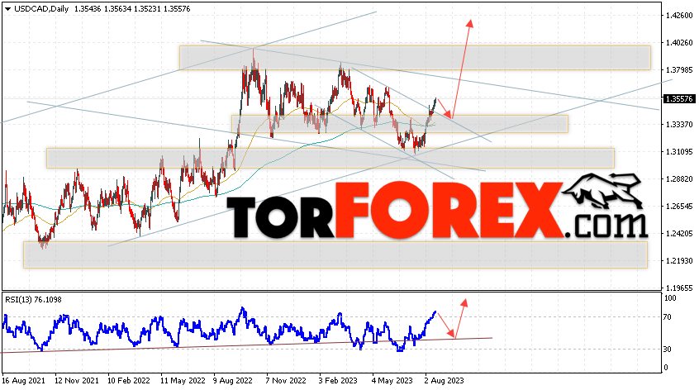Click the 10 Feb 2022 date label
Screen dimensions: 699x390
129,381
